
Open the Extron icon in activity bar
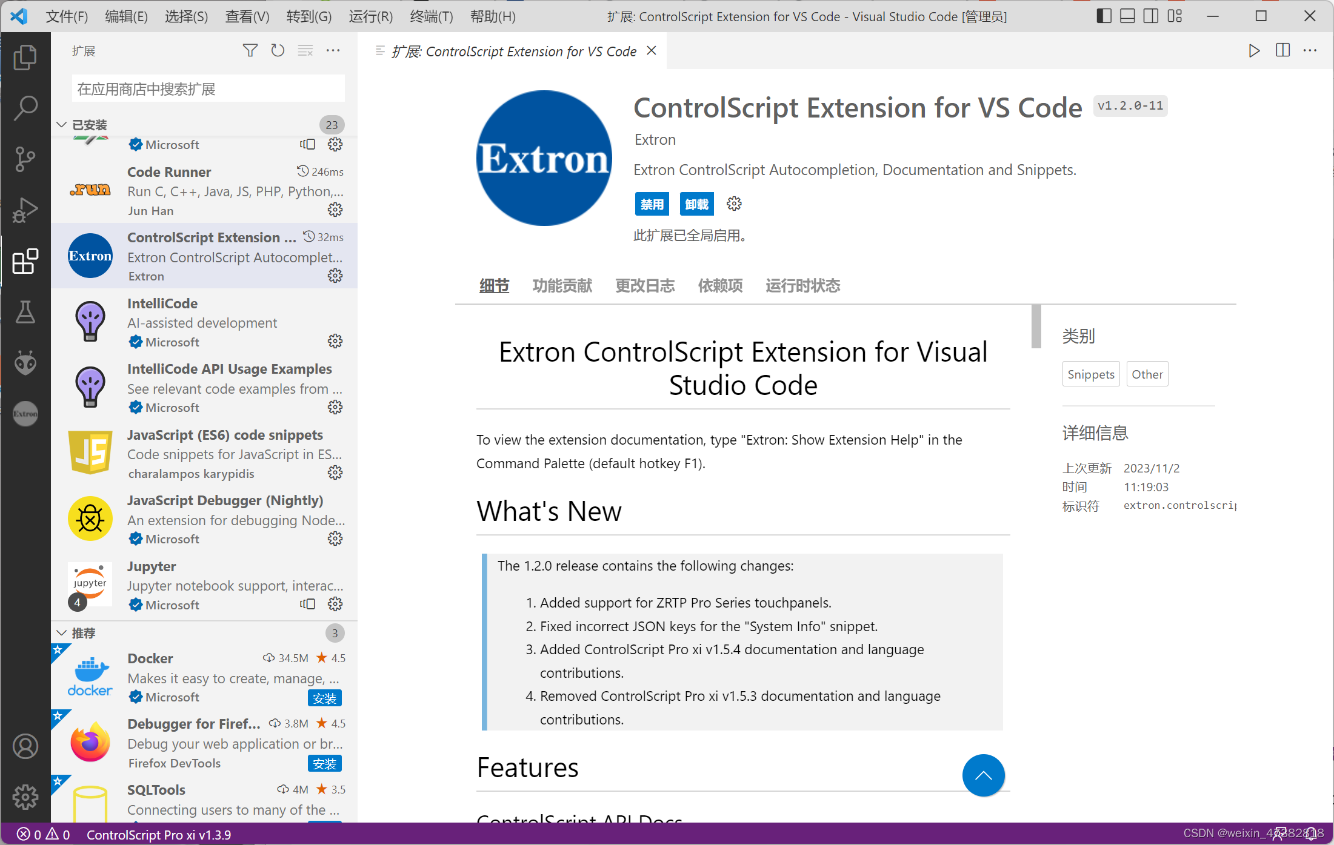tap(25, 414)
